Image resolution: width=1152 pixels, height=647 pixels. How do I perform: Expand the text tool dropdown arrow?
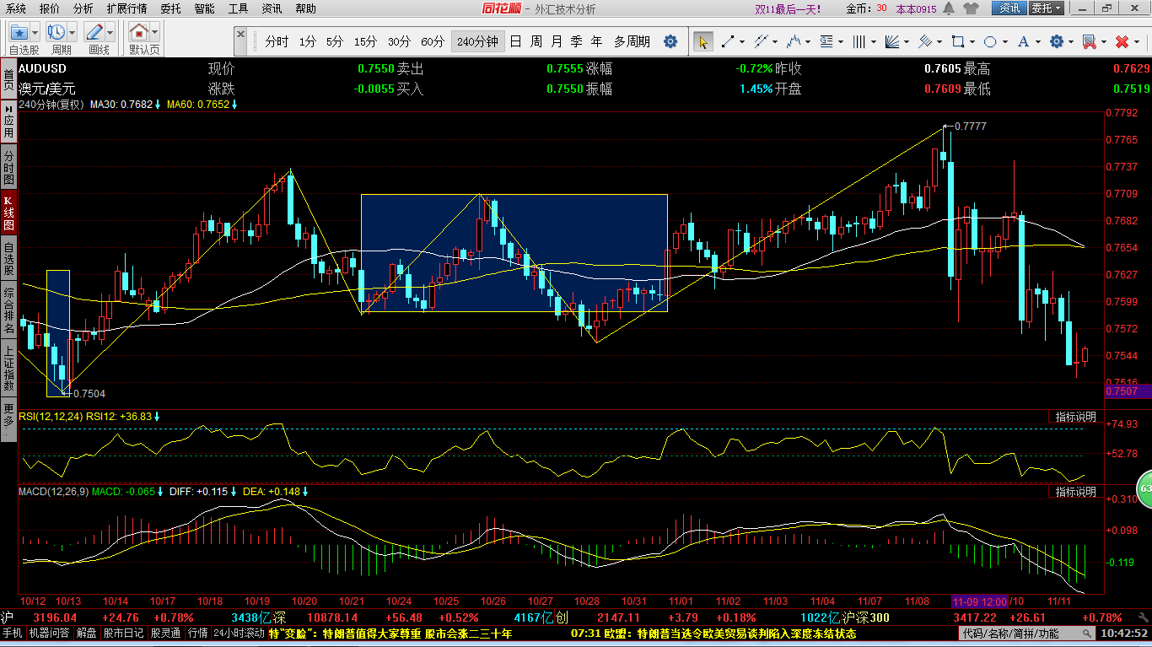click(x=1040, y=41)
